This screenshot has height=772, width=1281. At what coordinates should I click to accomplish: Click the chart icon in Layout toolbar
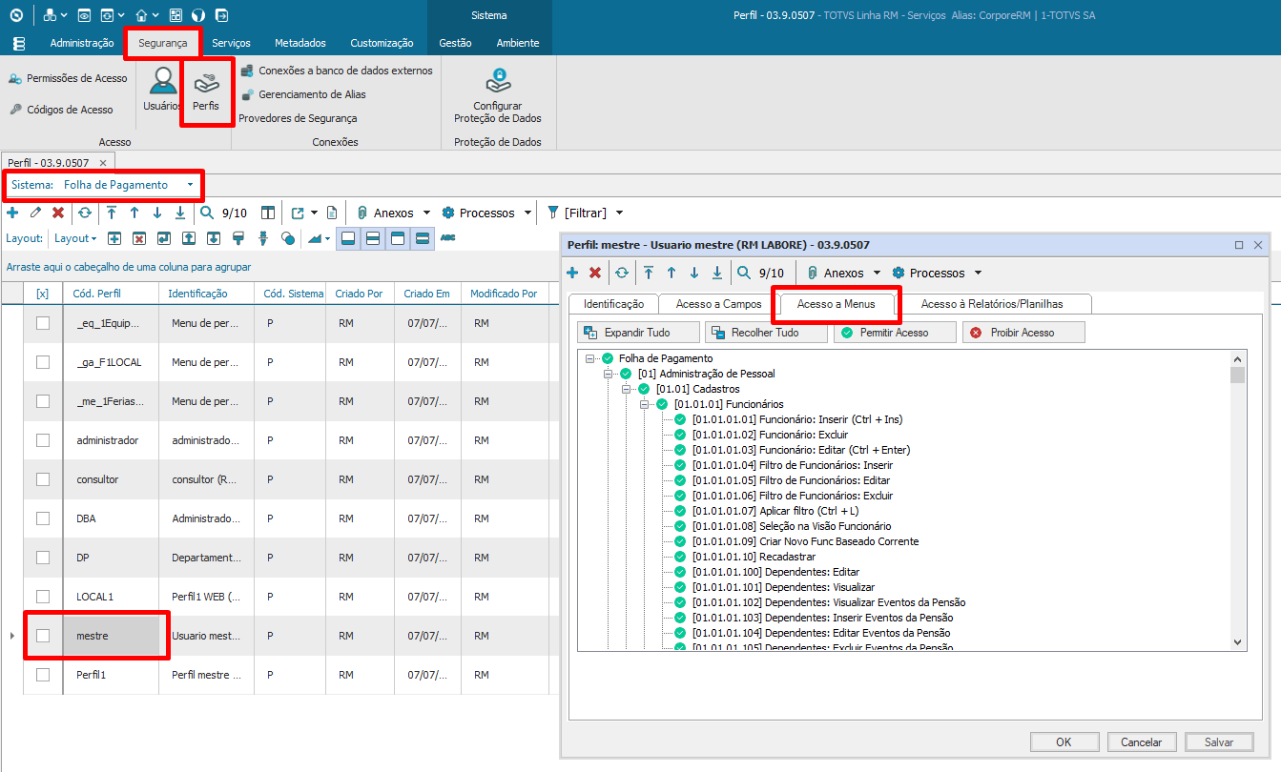315,238
